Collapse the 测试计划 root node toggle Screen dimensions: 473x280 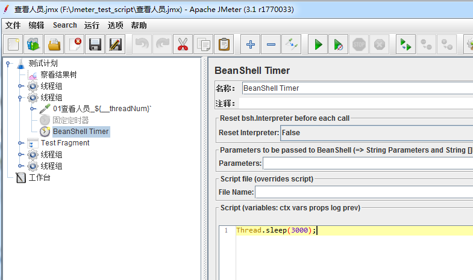pos(8,63)
